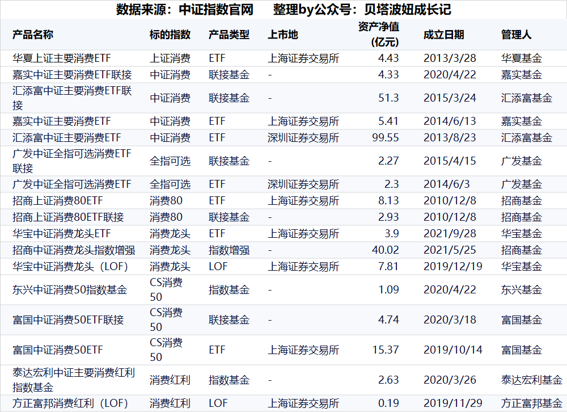Select the 华宝中证消费龙头（LOF） product name

(x=70, y=267)
